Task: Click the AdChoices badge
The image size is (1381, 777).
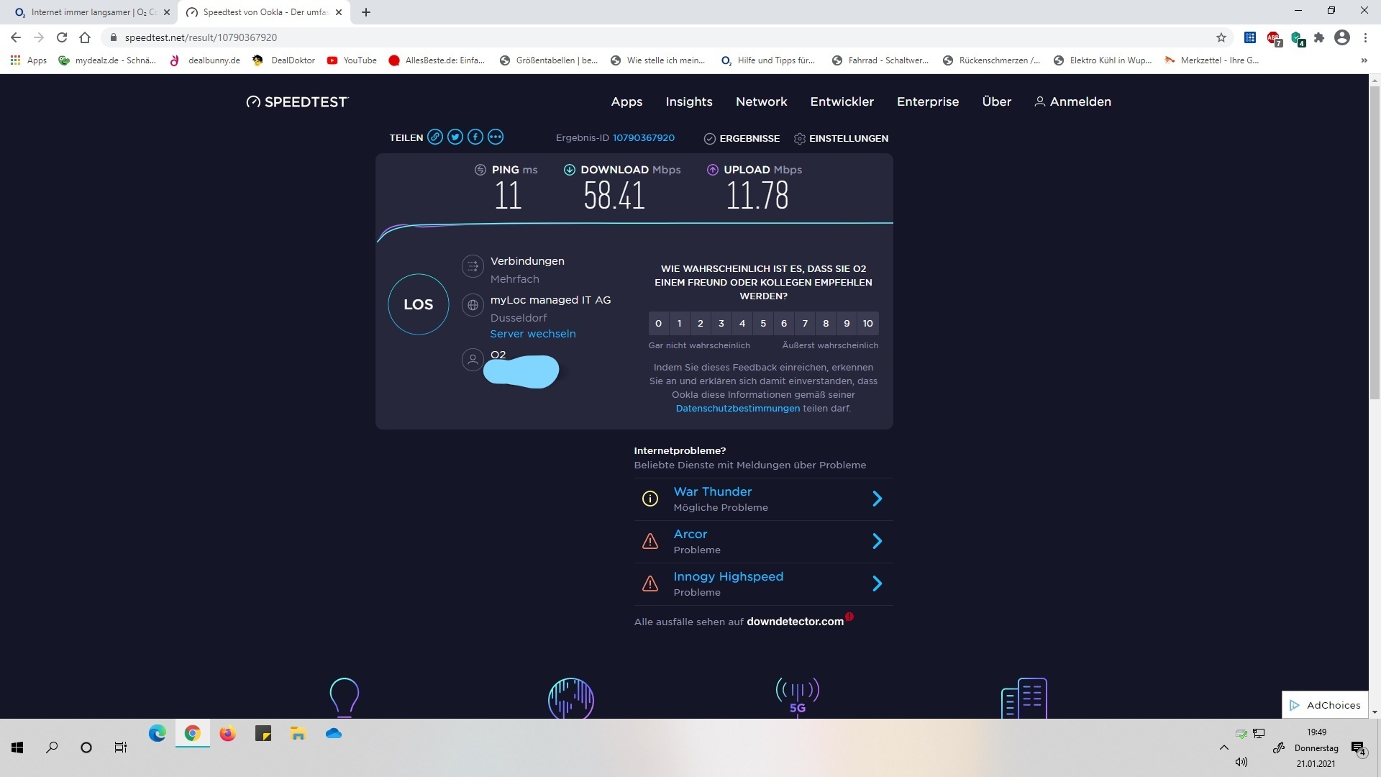Action: point(1325,705)
